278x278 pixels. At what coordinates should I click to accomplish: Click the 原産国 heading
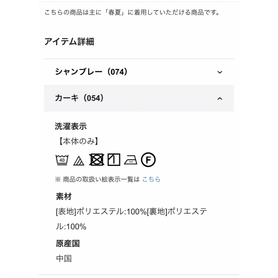click(68, 244)
